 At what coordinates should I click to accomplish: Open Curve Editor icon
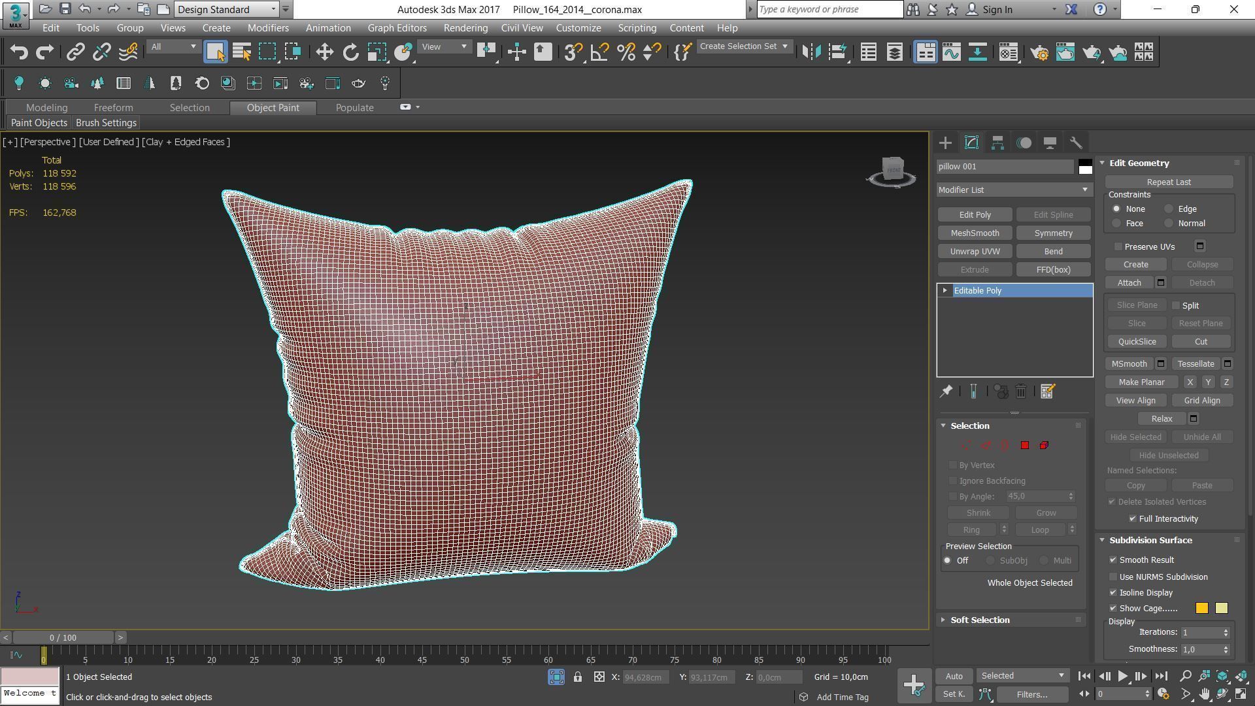tap(952, 52)
